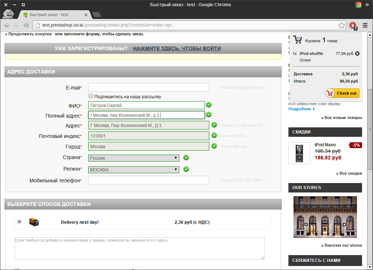373x270 pixels.
Task: Click the page scrollbar up arrow
Action: [370, 35]
